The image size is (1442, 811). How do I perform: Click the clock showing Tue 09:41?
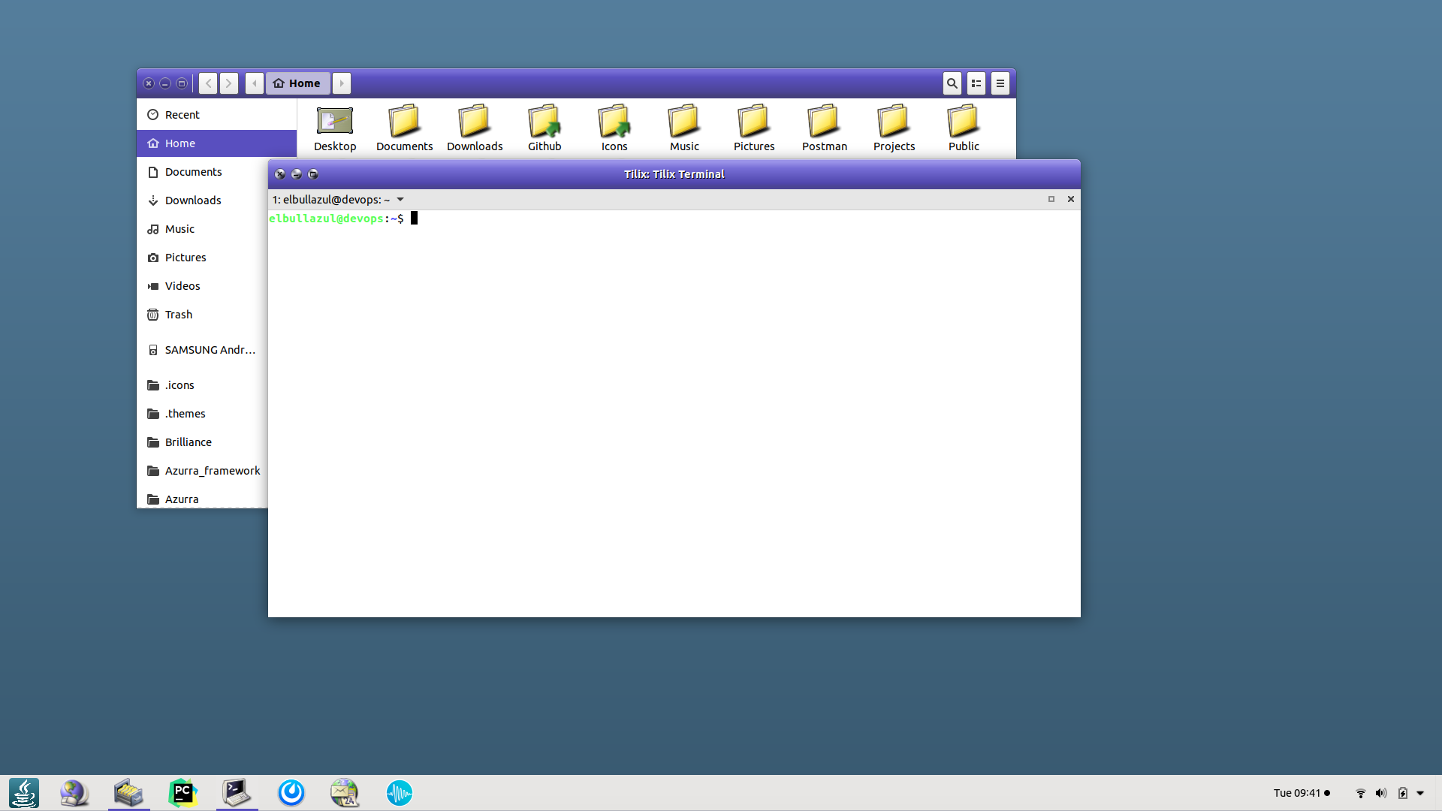[1297, 793]
